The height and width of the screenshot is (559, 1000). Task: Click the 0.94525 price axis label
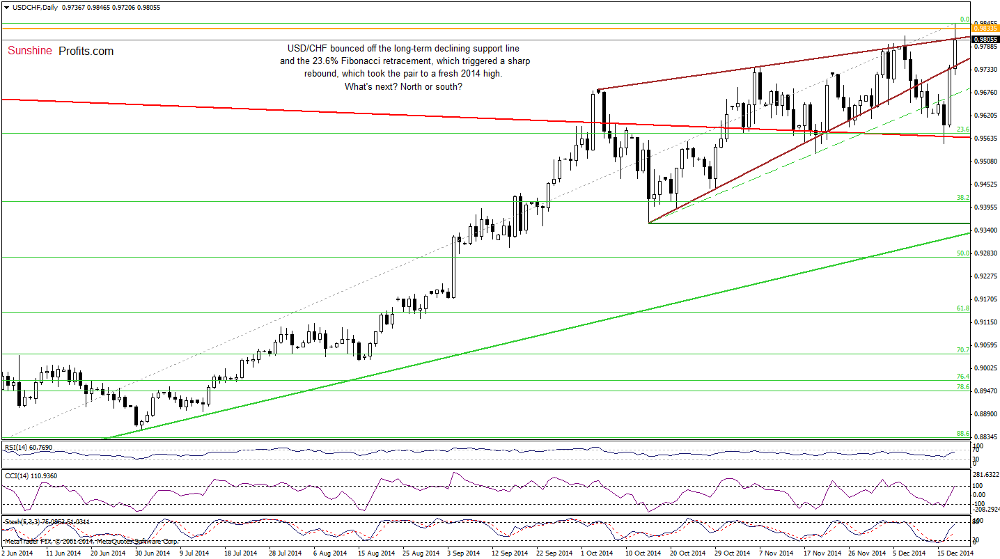tap(985, 184)
